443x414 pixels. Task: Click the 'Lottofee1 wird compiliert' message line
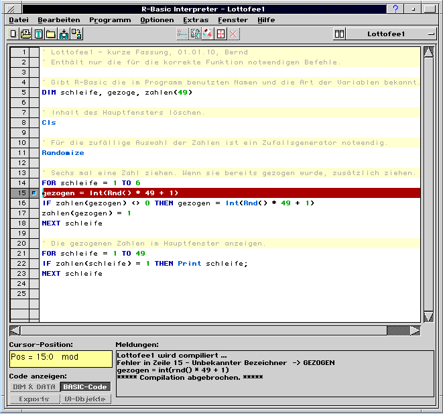click(172, 356)
